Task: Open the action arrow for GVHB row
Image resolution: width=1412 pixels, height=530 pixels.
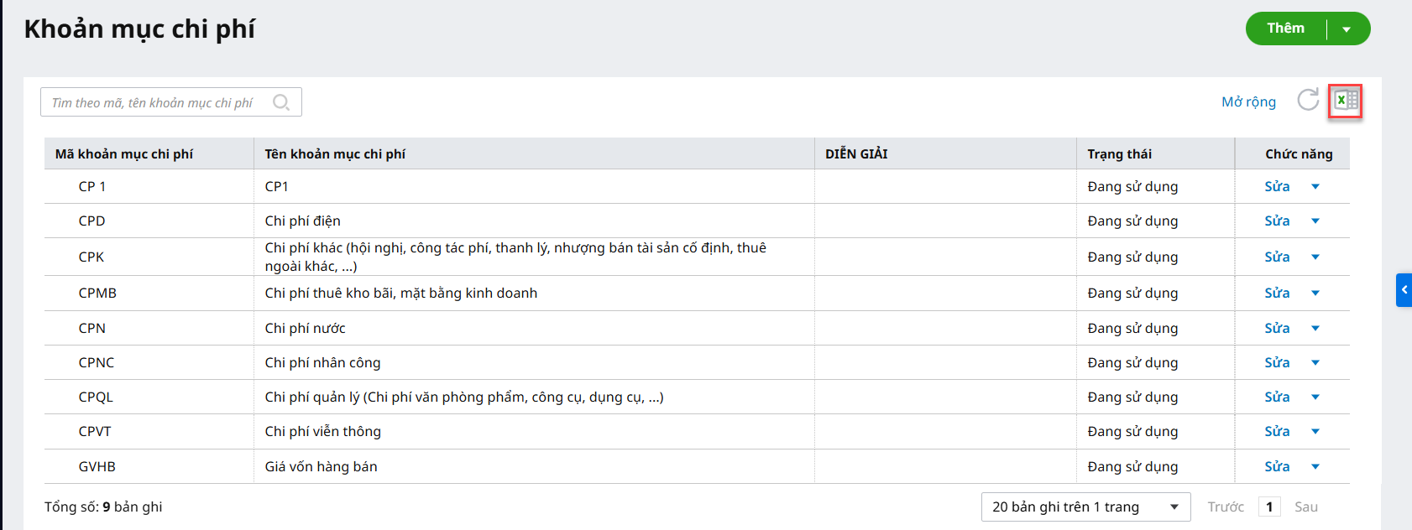Action: (x=1315, y=466)
